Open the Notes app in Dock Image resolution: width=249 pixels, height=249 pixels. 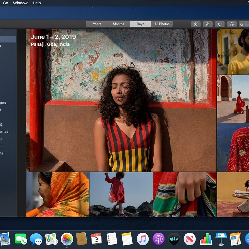127,239
